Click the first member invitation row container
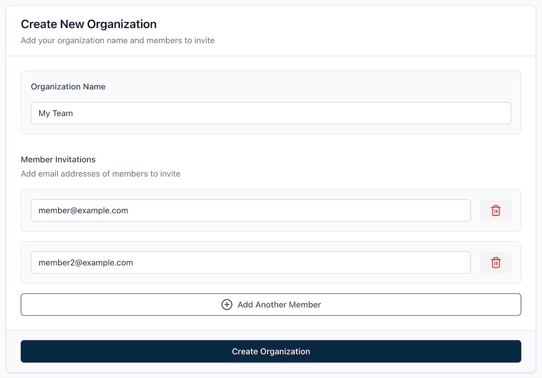Screen dimensions: 542x378 click(x=271, y=210)
